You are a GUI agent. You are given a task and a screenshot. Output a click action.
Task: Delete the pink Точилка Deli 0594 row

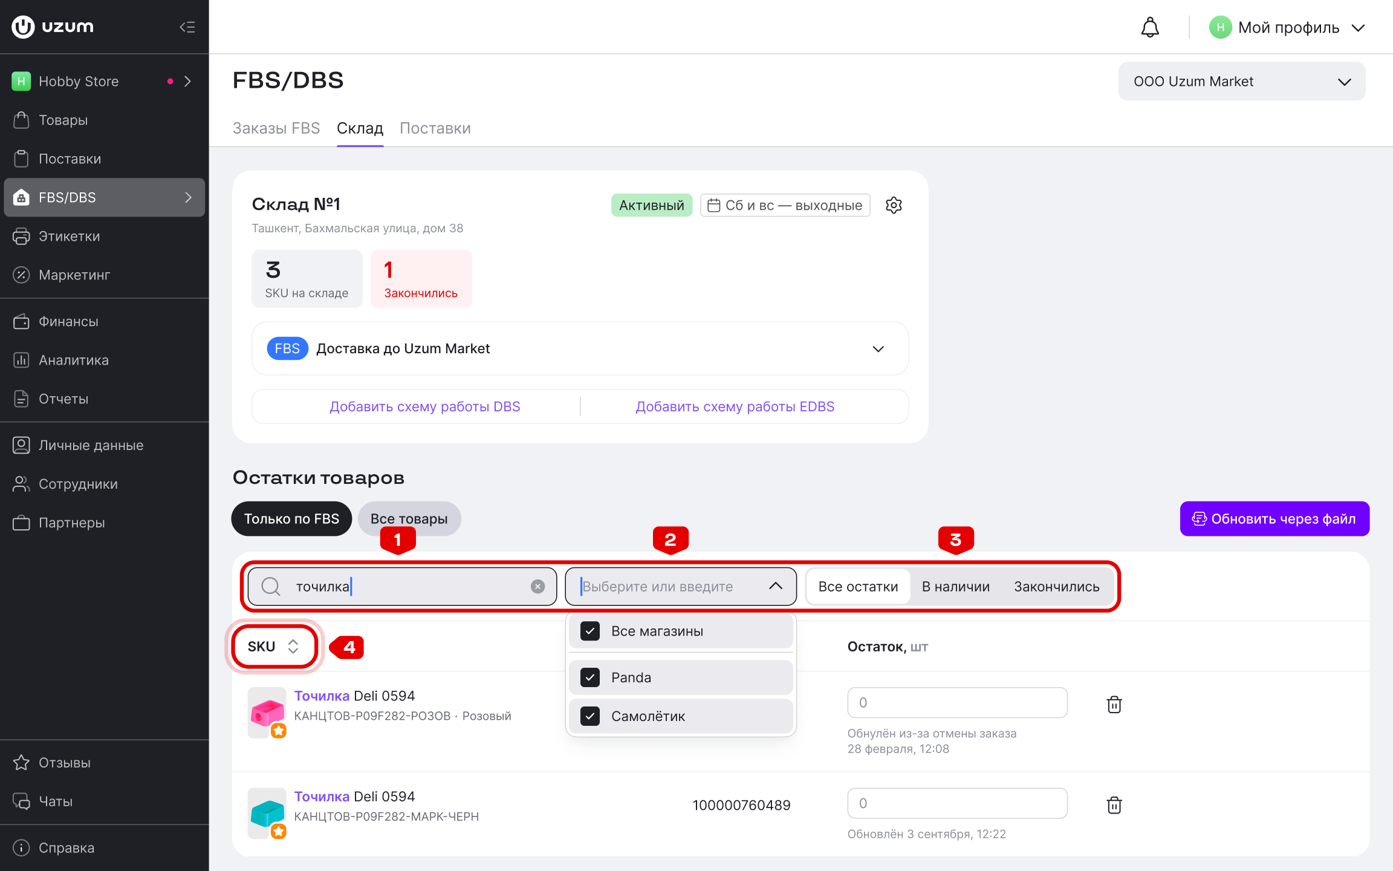click(1114, 704)
